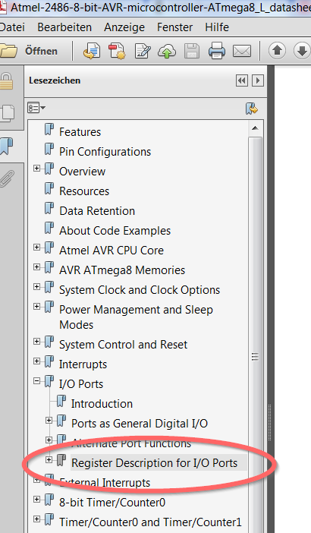Open the Data Retention bookmark

coord(97,211)
